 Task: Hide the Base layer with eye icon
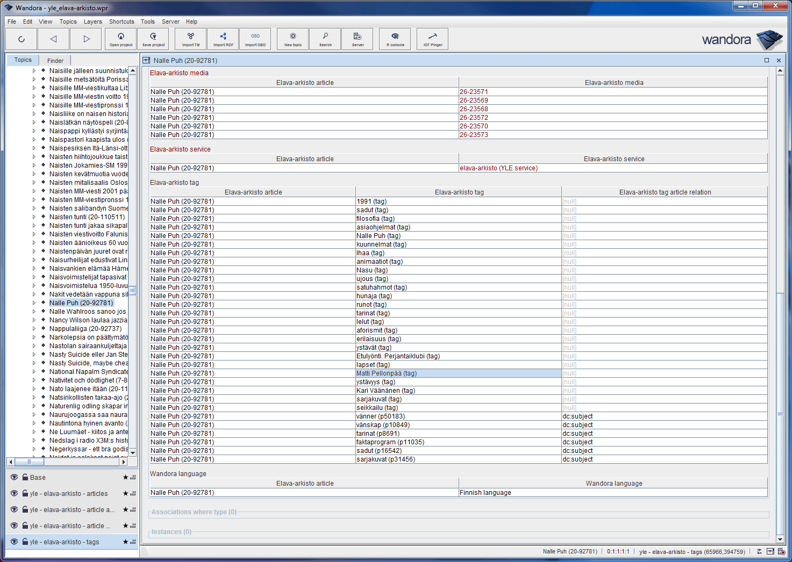(15, 477)
